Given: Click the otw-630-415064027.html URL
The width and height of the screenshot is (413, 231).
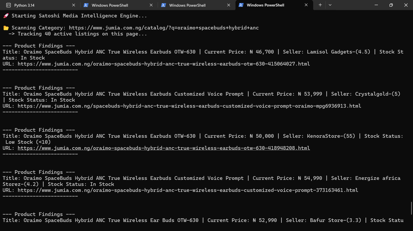Looking at the screenshot, I should tap(163, 64).
